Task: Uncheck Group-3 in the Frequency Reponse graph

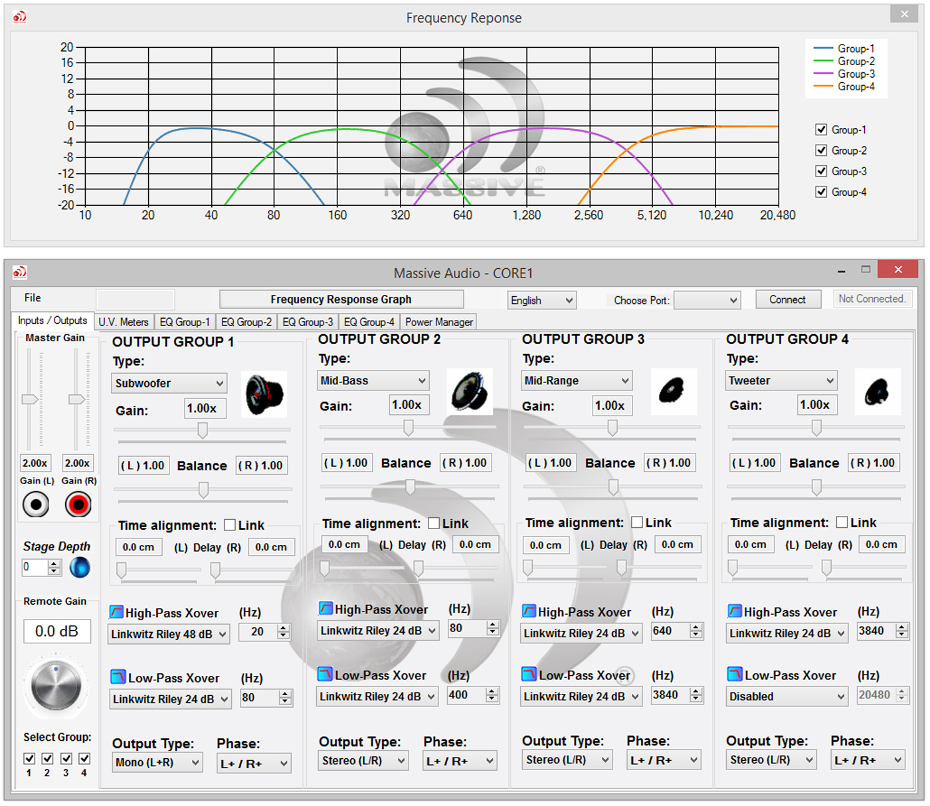Action: [821, 171]
